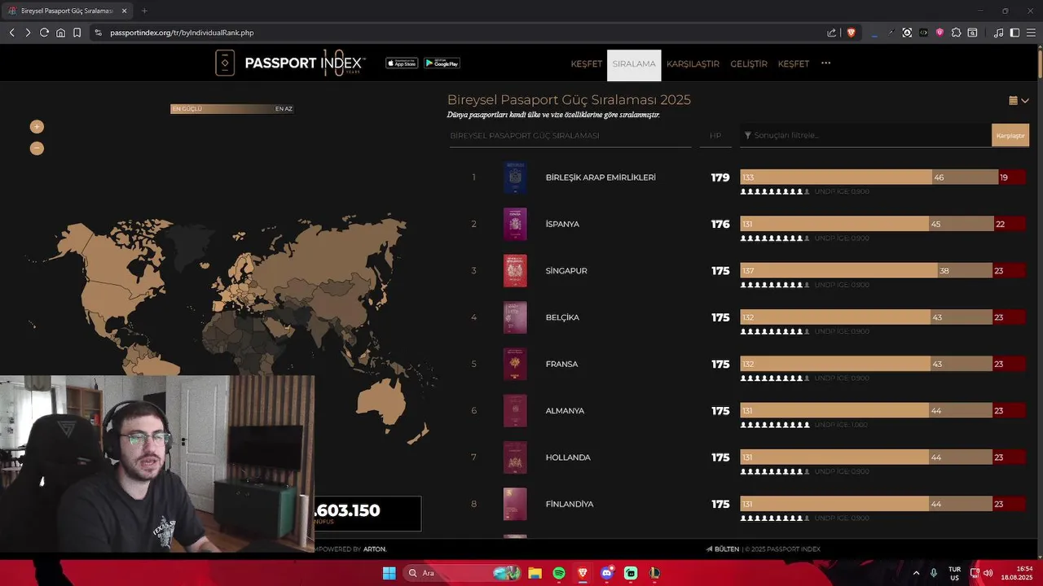Open the Brave hamburger menu

coord(1031,33)
